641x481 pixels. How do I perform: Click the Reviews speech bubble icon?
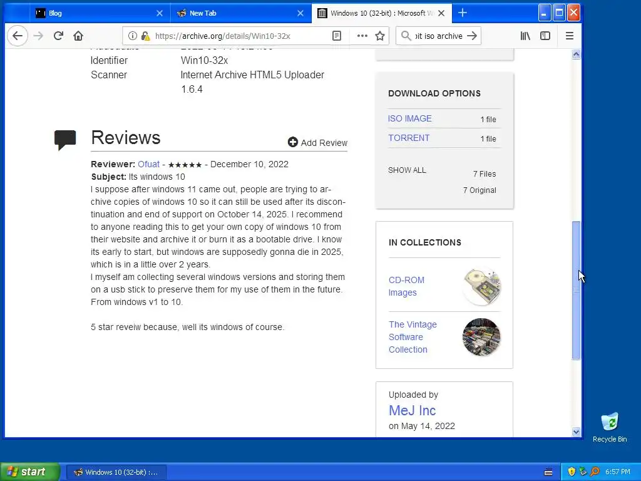[x=65, y=140]
